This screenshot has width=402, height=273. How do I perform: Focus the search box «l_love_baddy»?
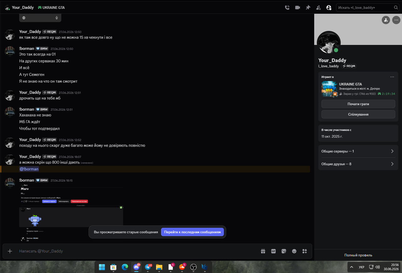pyautogui.click(x=368, y=8)
